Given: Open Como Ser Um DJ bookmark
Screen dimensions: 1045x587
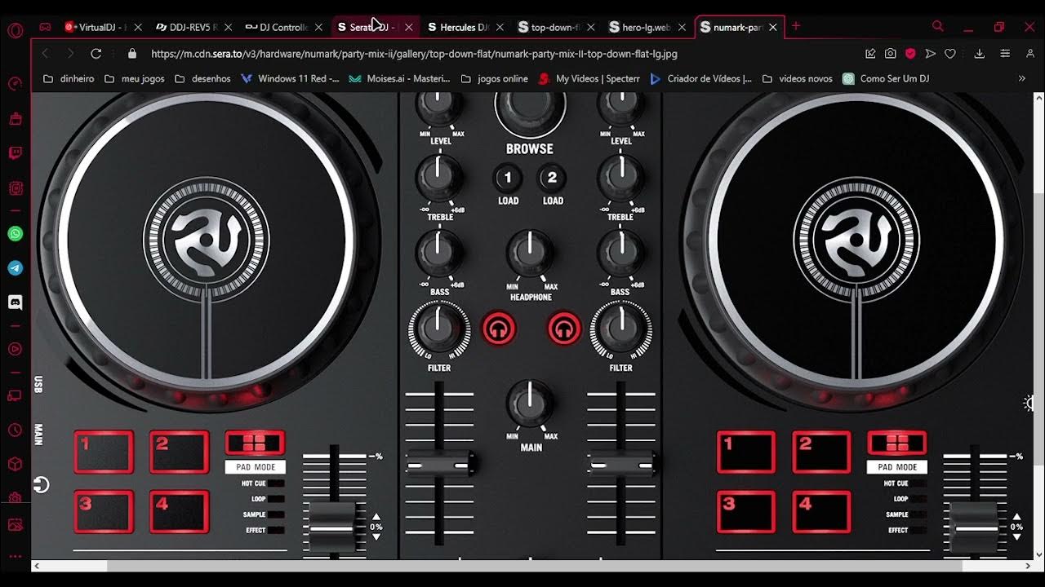Looking at the screenshot, I should (886, 79).
